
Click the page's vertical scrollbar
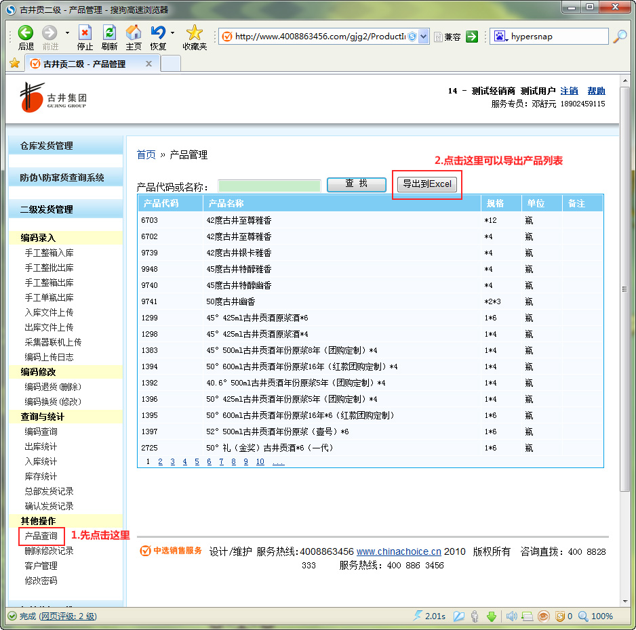[624, 289]
